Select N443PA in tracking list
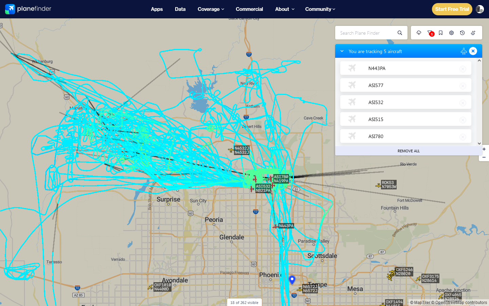 pyautogui.click(x=406, y=68)
